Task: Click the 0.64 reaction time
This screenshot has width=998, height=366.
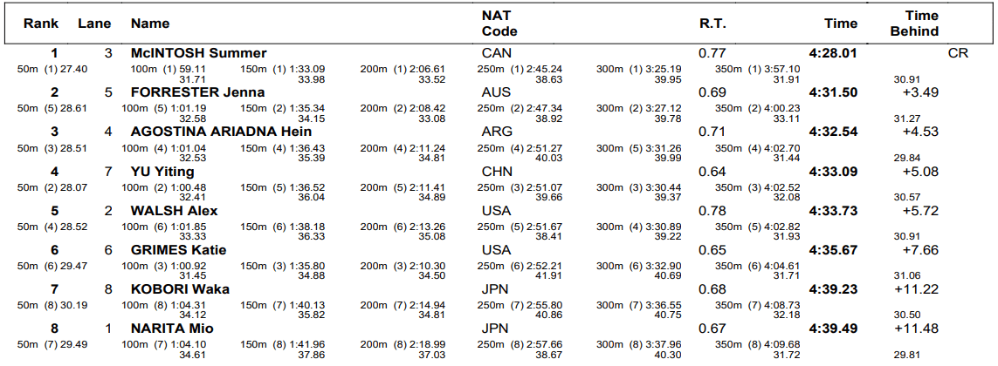Action: pyautogui.click(x=712, y=172)
